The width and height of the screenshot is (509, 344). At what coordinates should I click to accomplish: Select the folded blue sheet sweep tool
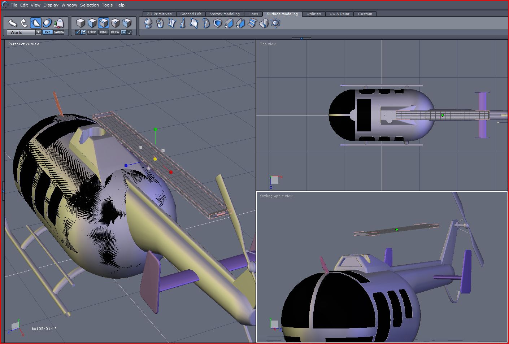pos(241,23)
